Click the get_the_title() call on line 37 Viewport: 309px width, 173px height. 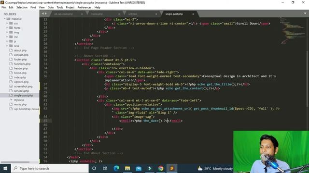tap(222, 85)
